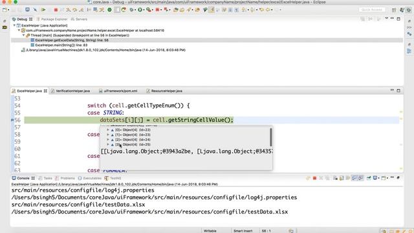Screen dimensions: 414x233
Task: Click Step Return in the debug toolbar
Action: (x=82, y=10)
